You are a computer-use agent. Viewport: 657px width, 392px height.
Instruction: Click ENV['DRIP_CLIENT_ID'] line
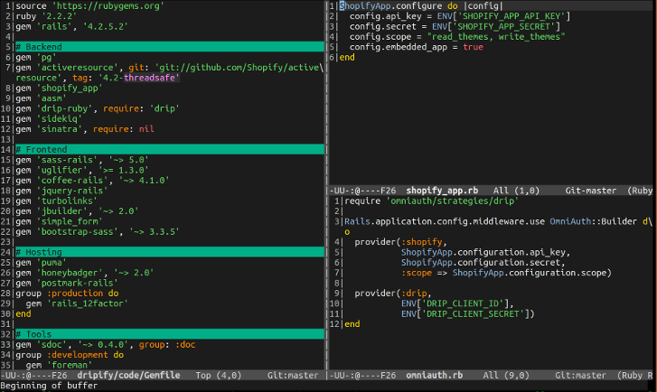tap(457, 303)
